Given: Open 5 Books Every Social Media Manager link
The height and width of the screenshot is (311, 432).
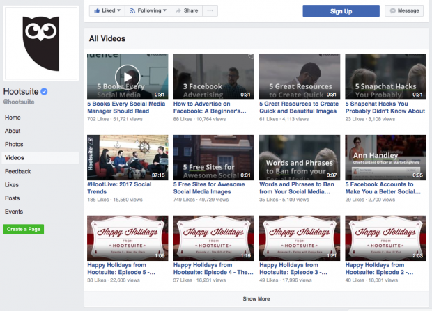Looking at the screenshot, I should [x=126, y=107].
